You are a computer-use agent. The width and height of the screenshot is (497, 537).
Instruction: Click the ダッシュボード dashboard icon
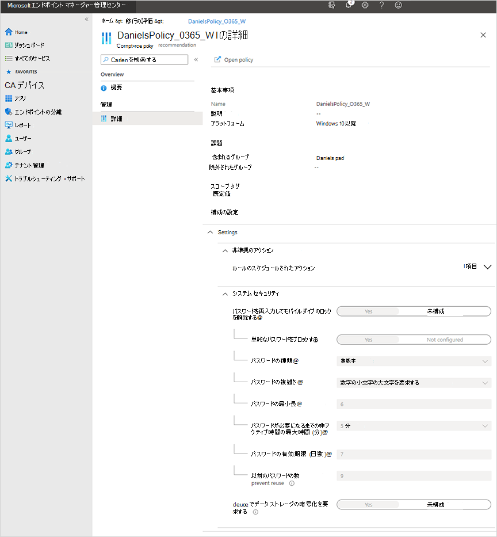pos(9,45)
